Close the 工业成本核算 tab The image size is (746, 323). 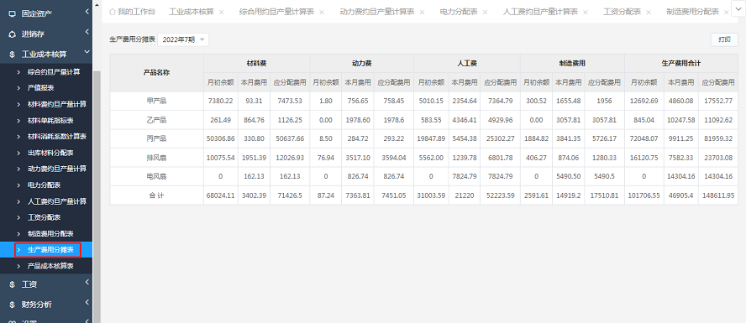tap(221, 13)
